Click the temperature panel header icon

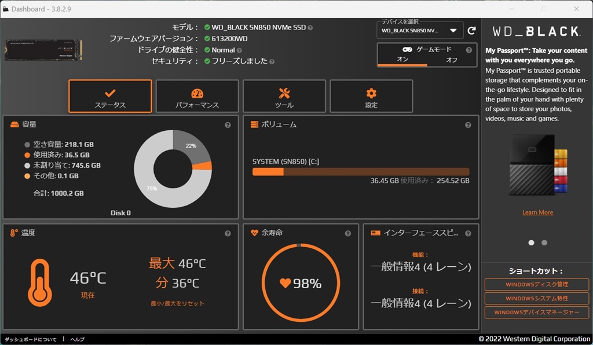click(x=14, y=233)
